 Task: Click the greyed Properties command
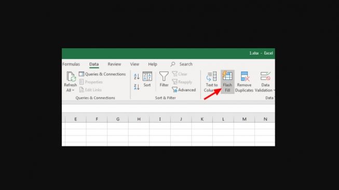coord(91,82)
